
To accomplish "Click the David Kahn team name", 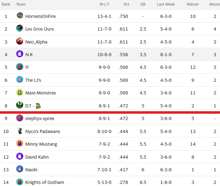I will (37, 157).
